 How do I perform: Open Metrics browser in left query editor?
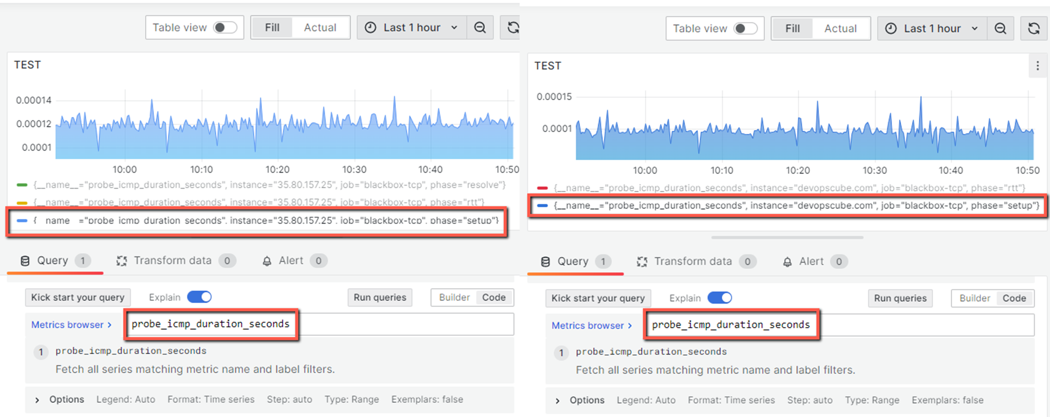click(72, 325)
